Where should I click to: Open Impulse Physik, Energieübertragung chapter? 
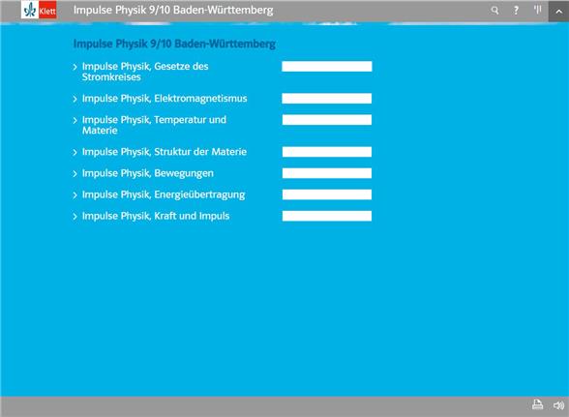(164, 194)
